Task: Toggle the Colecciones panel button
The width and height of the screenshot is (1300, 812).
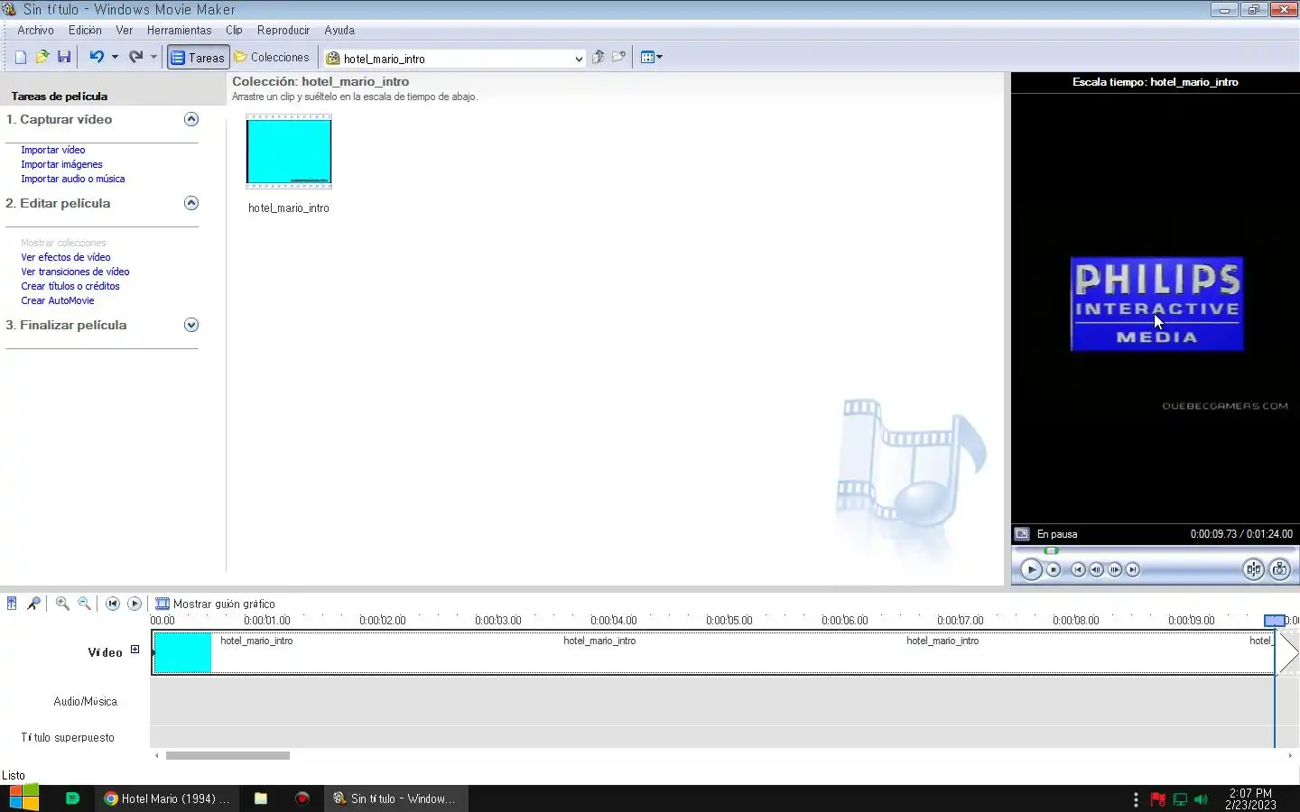Action: [272, 58]
